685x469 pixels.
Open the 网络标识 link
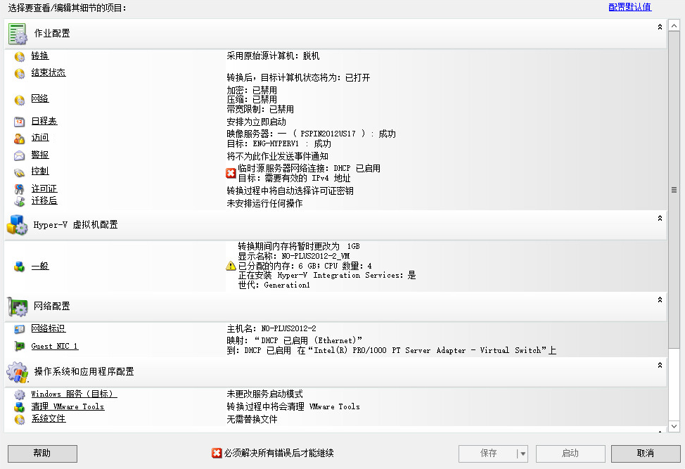pyautogui.click(x=49, y=328)
